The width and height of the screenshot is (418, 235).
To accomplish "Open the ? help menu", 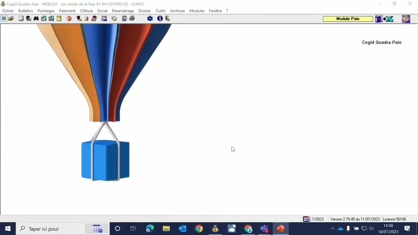I will [227, 11].
